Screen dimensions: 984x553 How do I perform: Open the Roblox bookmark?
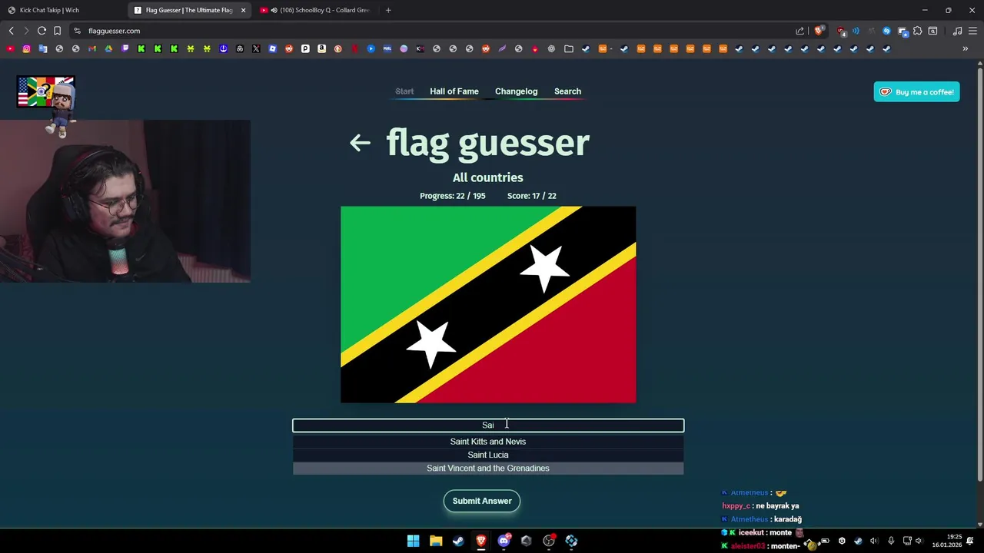coord(272,48)
